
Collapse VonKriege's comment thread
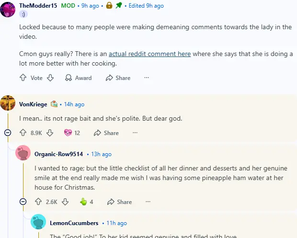coord(8,133)
